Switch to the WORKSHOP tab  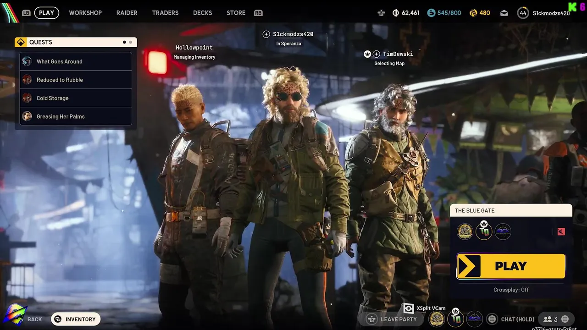[85, 13]
